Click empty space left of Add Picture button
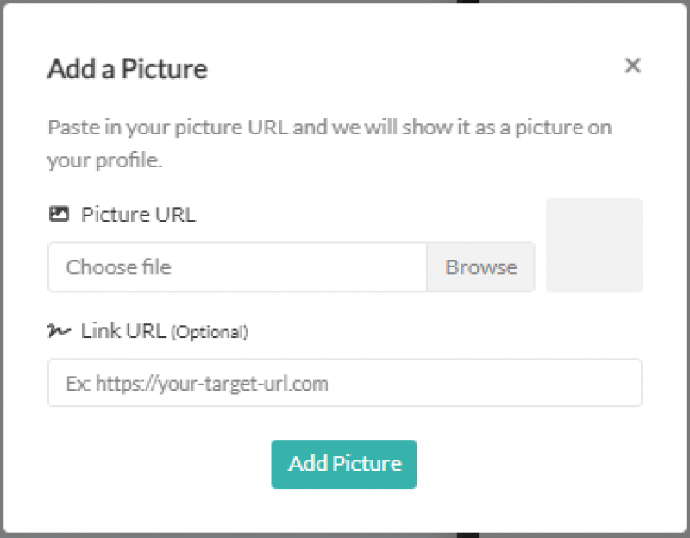 (x=155, y=464)
